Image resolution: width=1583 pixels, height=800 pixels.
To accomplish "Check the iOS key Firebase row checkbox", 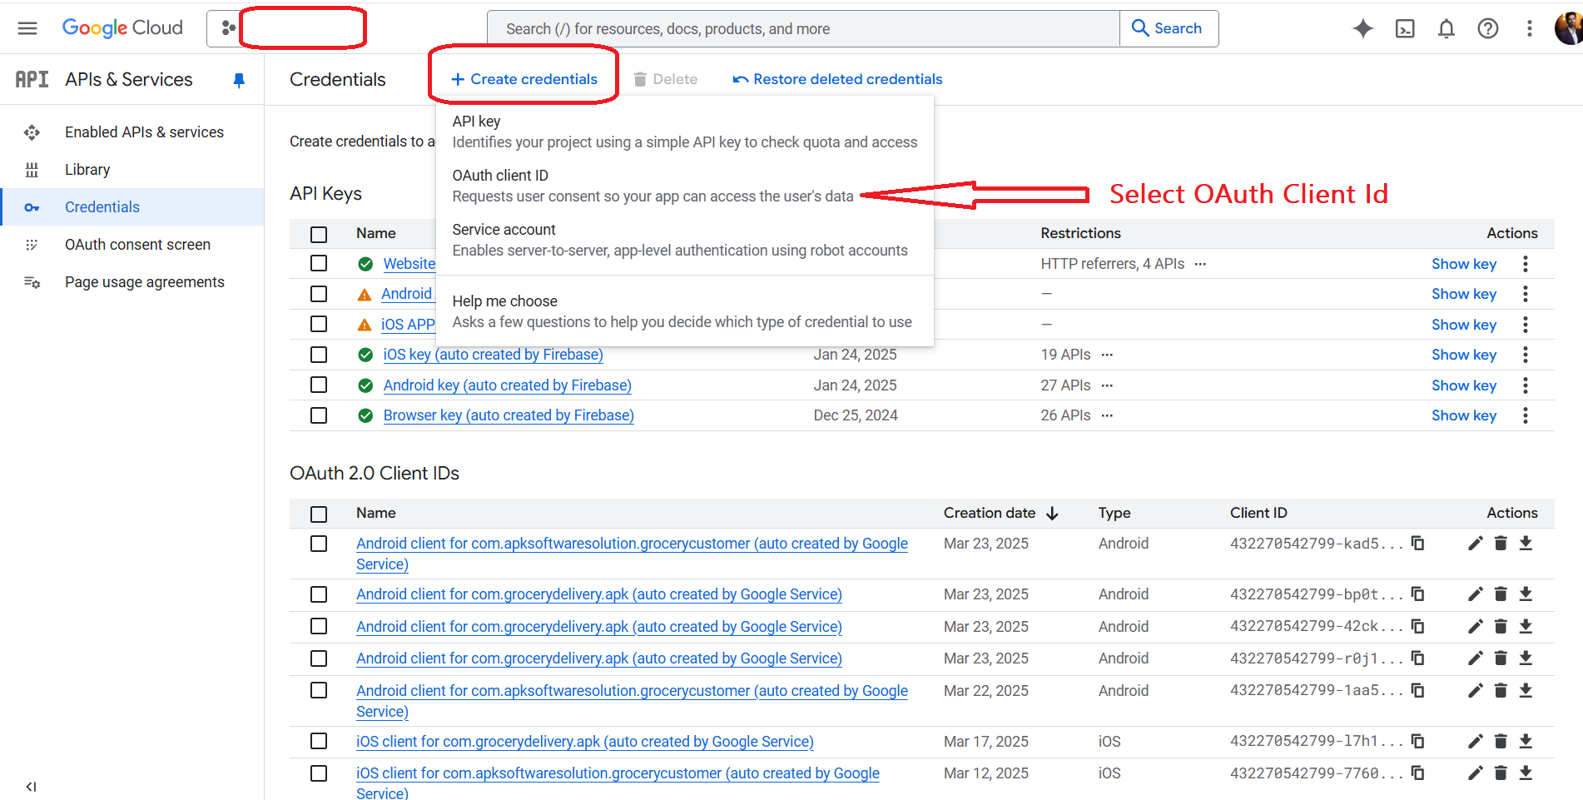I will [319, 355].
